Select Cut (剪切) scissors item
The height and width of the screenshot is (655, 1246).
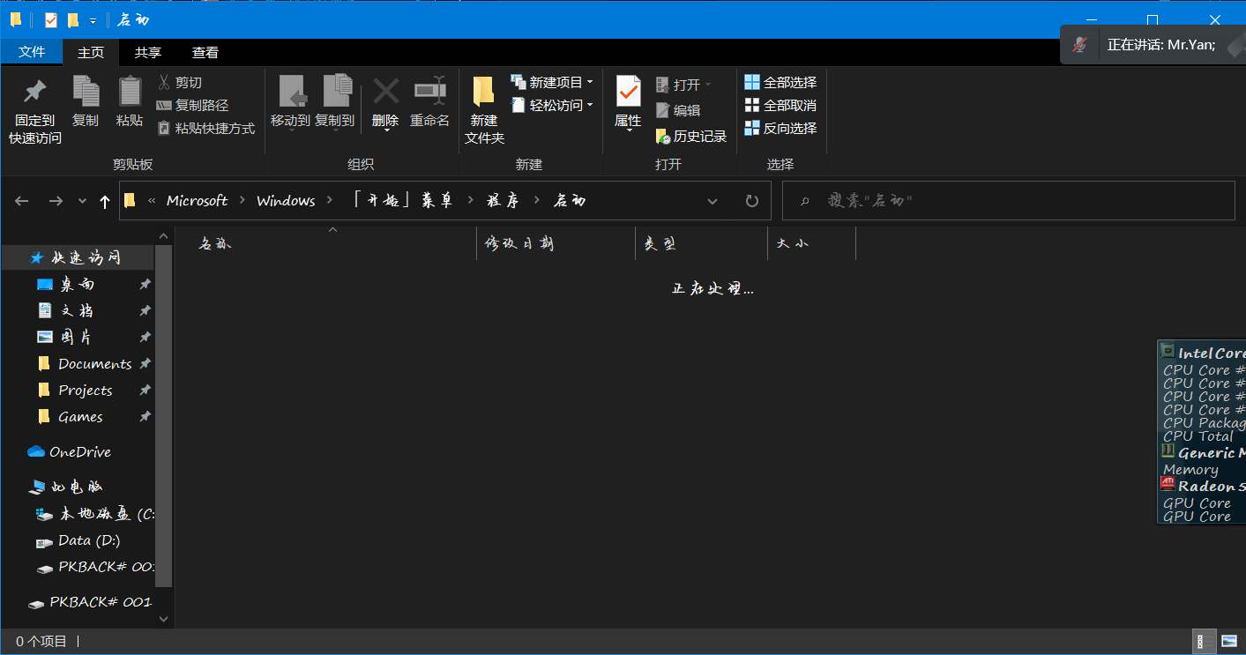[x=180, y=82]
